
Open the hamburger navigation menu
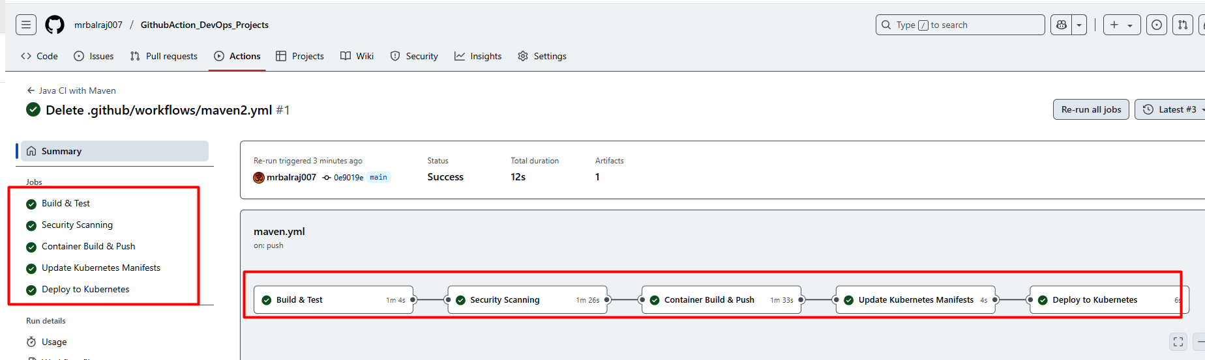(26, 25)
